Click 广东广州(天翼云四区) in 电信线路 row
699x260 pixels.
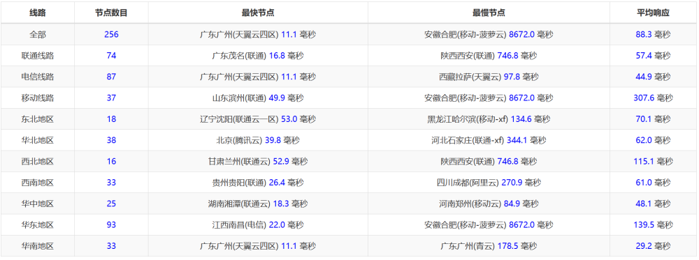click(239, 77)
